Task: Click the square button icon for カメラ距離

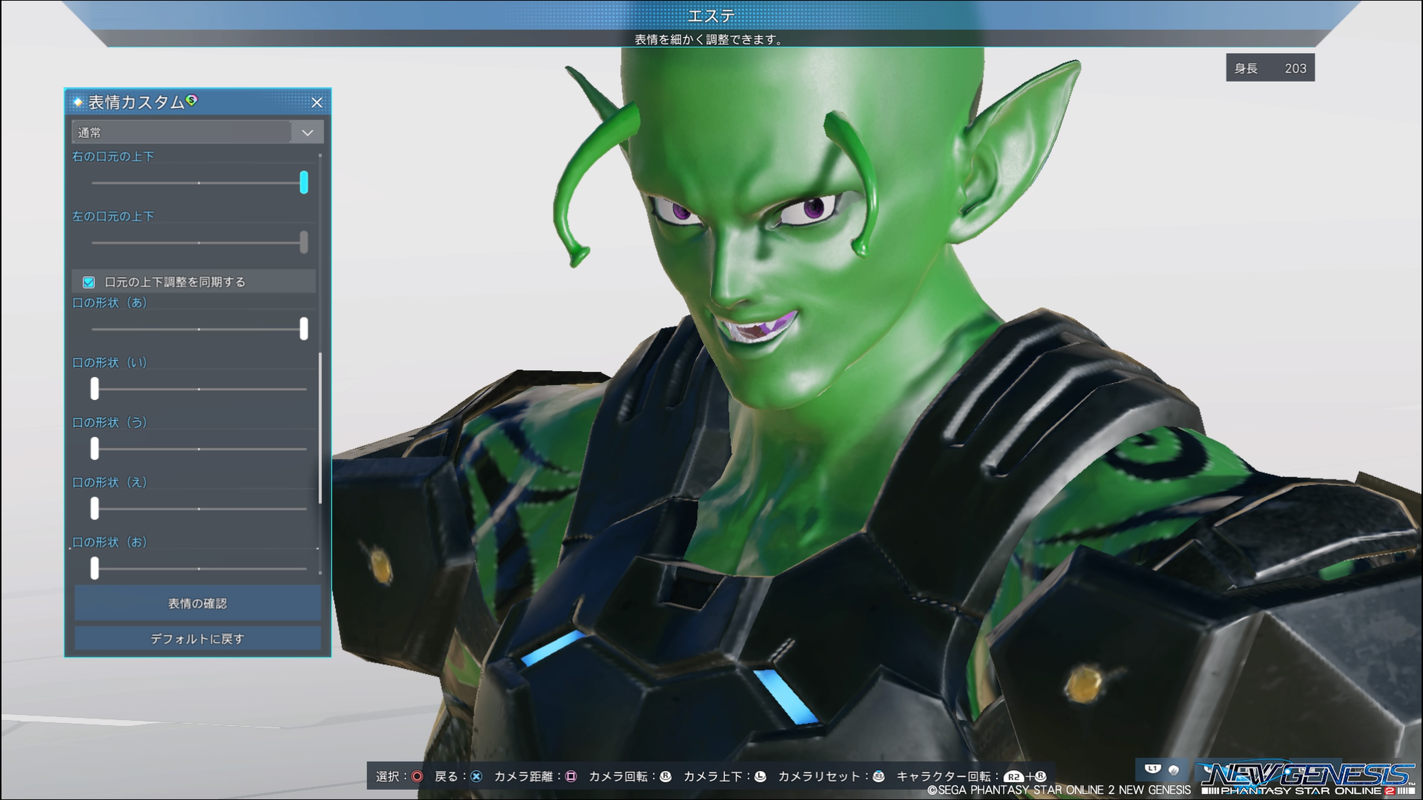Action: [x=571, y=776]
